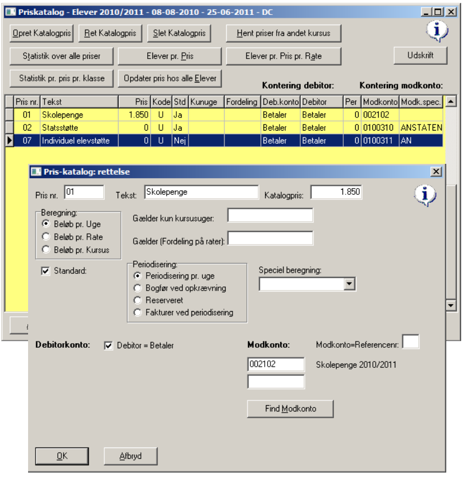
Task: Minimize the Priskatalog window
Action: click(x=426, y=12)
